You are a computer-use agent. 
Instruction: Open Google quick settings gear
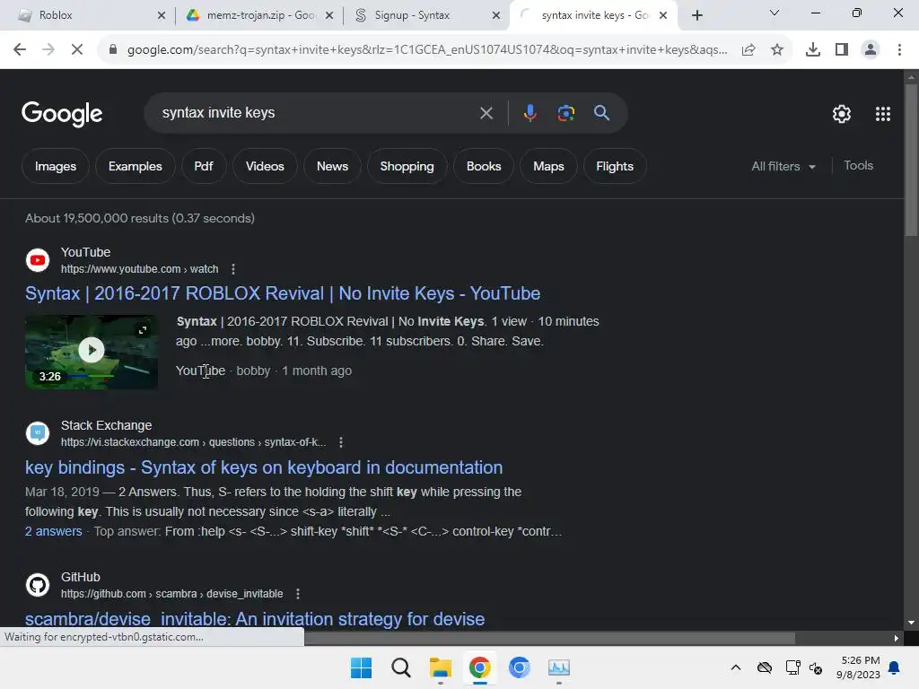842,114
